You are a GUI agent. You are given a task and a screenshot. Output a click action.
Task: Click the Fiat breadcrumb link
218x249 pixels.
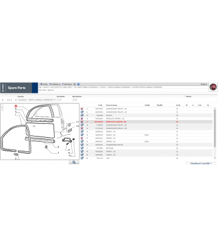40,87
